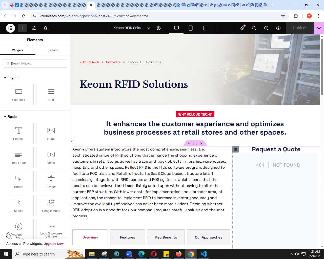
Task: Open the Keonn RFID Solut... document dropdown
Action: coord(132,28)
